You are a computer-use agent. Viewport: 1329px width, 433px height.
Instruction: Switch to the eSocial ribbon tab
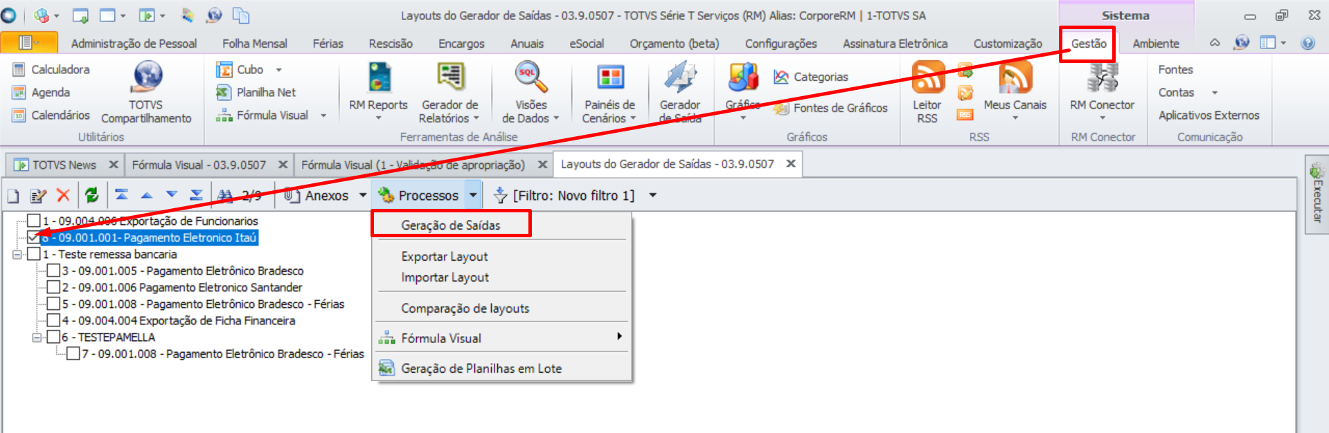[x=587, y=44]
